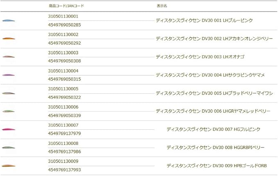Open ディスタンスヴィクセン DV30 001 LHブルーピンク name
Image resolution: width=278 pixels, height=176 pixels.
(204, 20)
